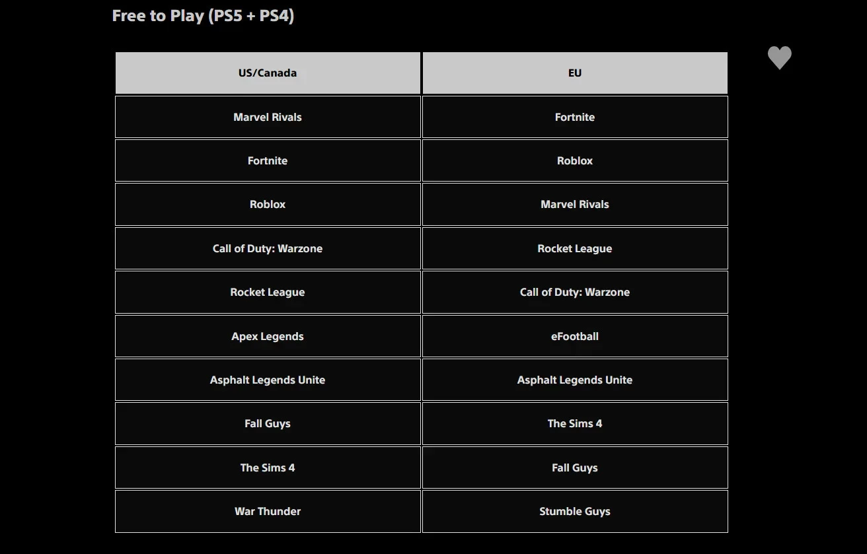867x554 pixels.
Task: Click Call of Duty: Warzone under US/Canada
Action: tap(268, 248)
